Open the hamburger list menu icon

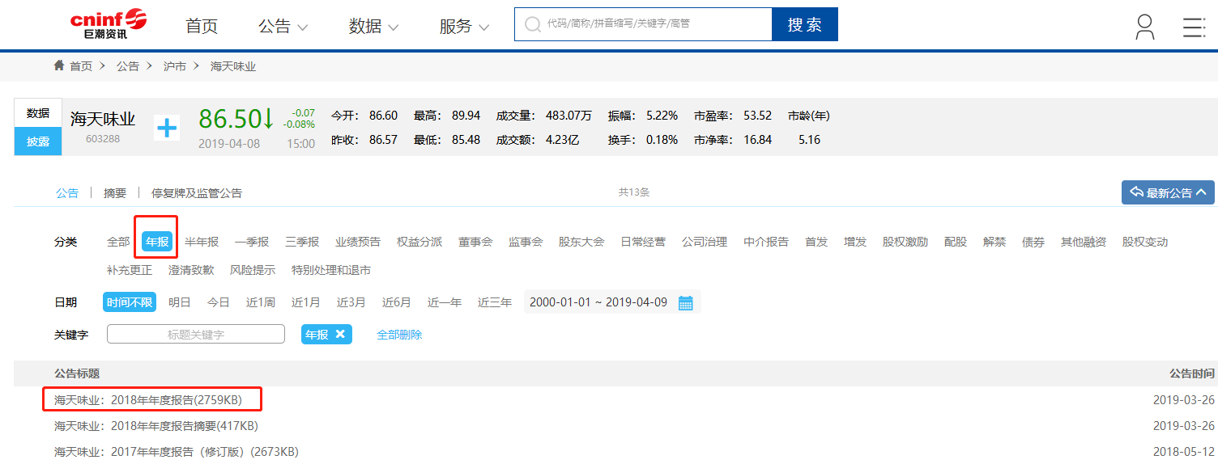coord(1194,26)
